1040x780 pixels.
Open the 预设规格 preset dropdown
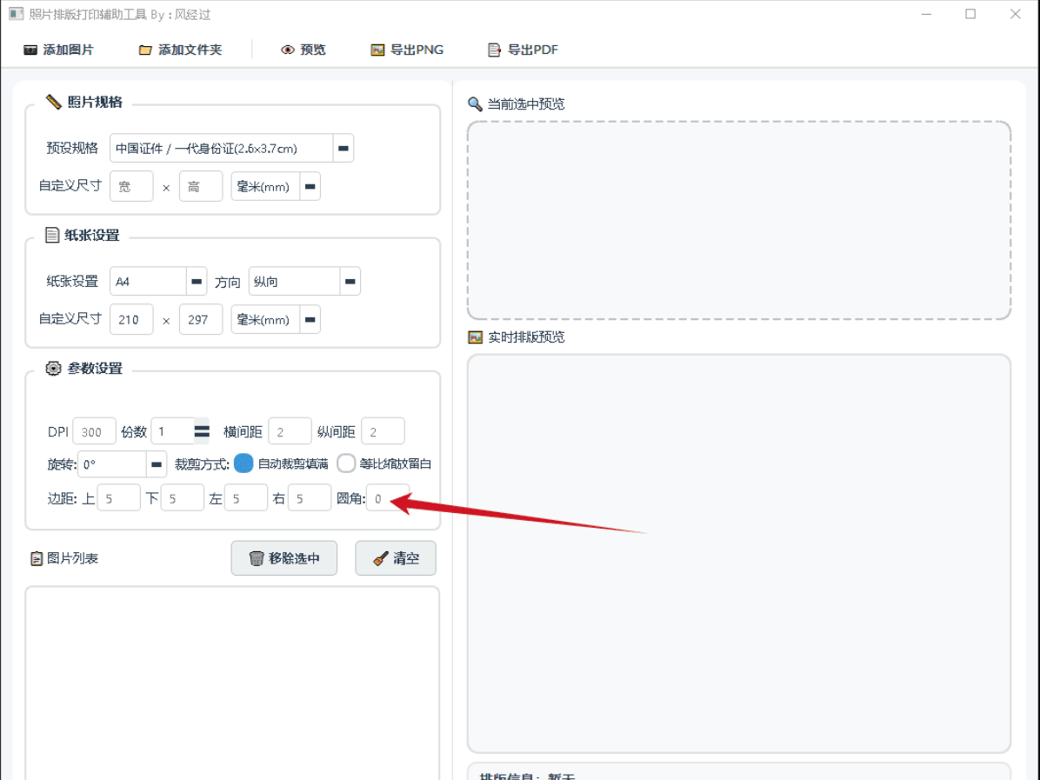[x=343, y=149]
